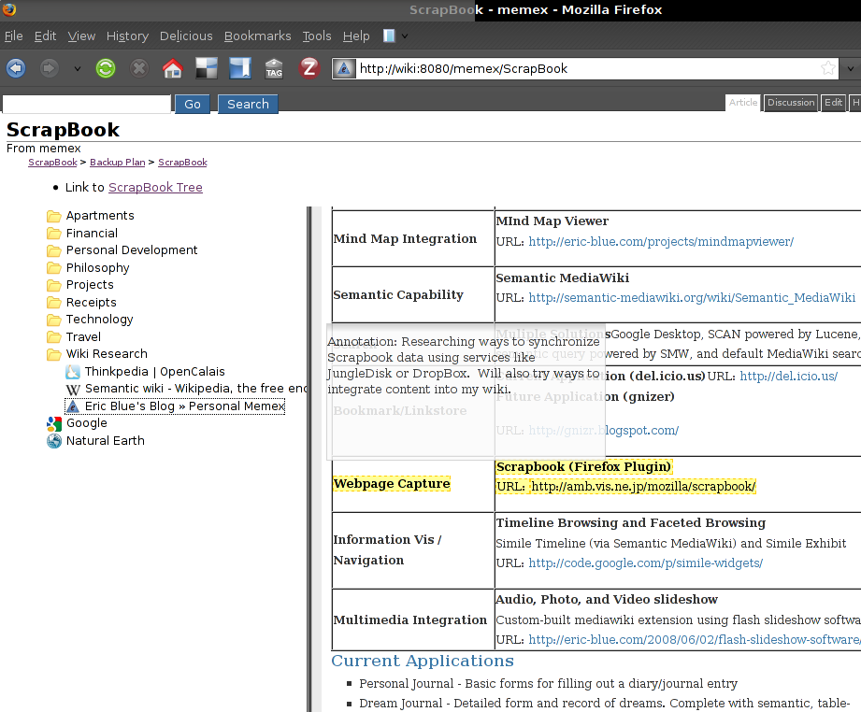
Task: Open the Projects folder
Action: pyautogui.click(x=80, y=285)
